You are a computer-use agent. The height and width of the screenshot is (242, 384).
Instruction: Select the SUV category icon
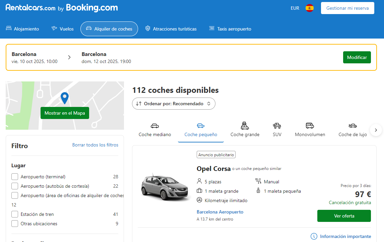tap(277, 125)
